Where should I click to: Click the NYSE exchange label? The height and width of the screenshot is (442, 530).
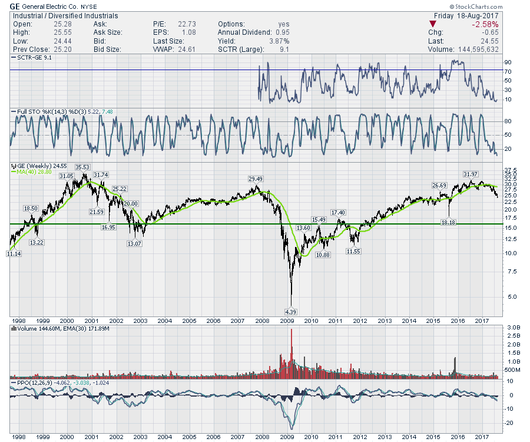tap(88, 6)
